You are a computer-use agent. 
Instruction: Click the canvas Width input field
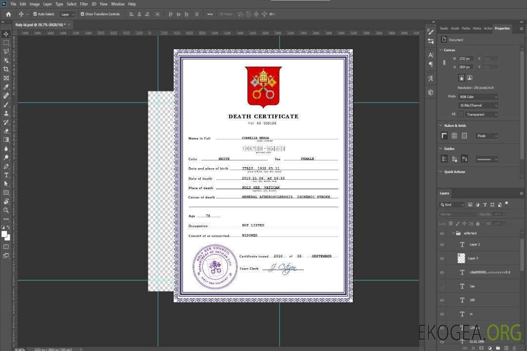[x=466, y=58]
